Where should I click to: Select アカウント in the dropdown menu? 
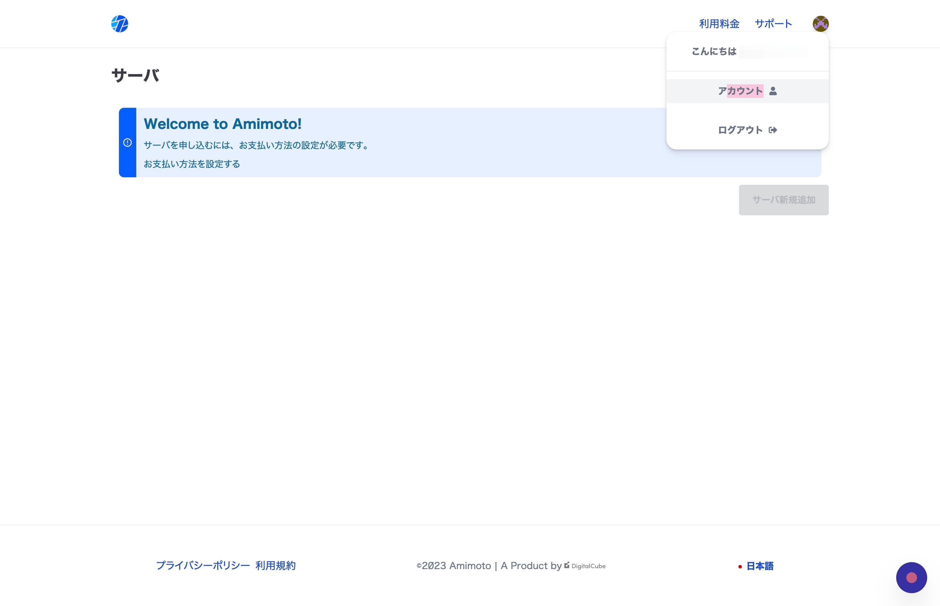pos(747,91)
